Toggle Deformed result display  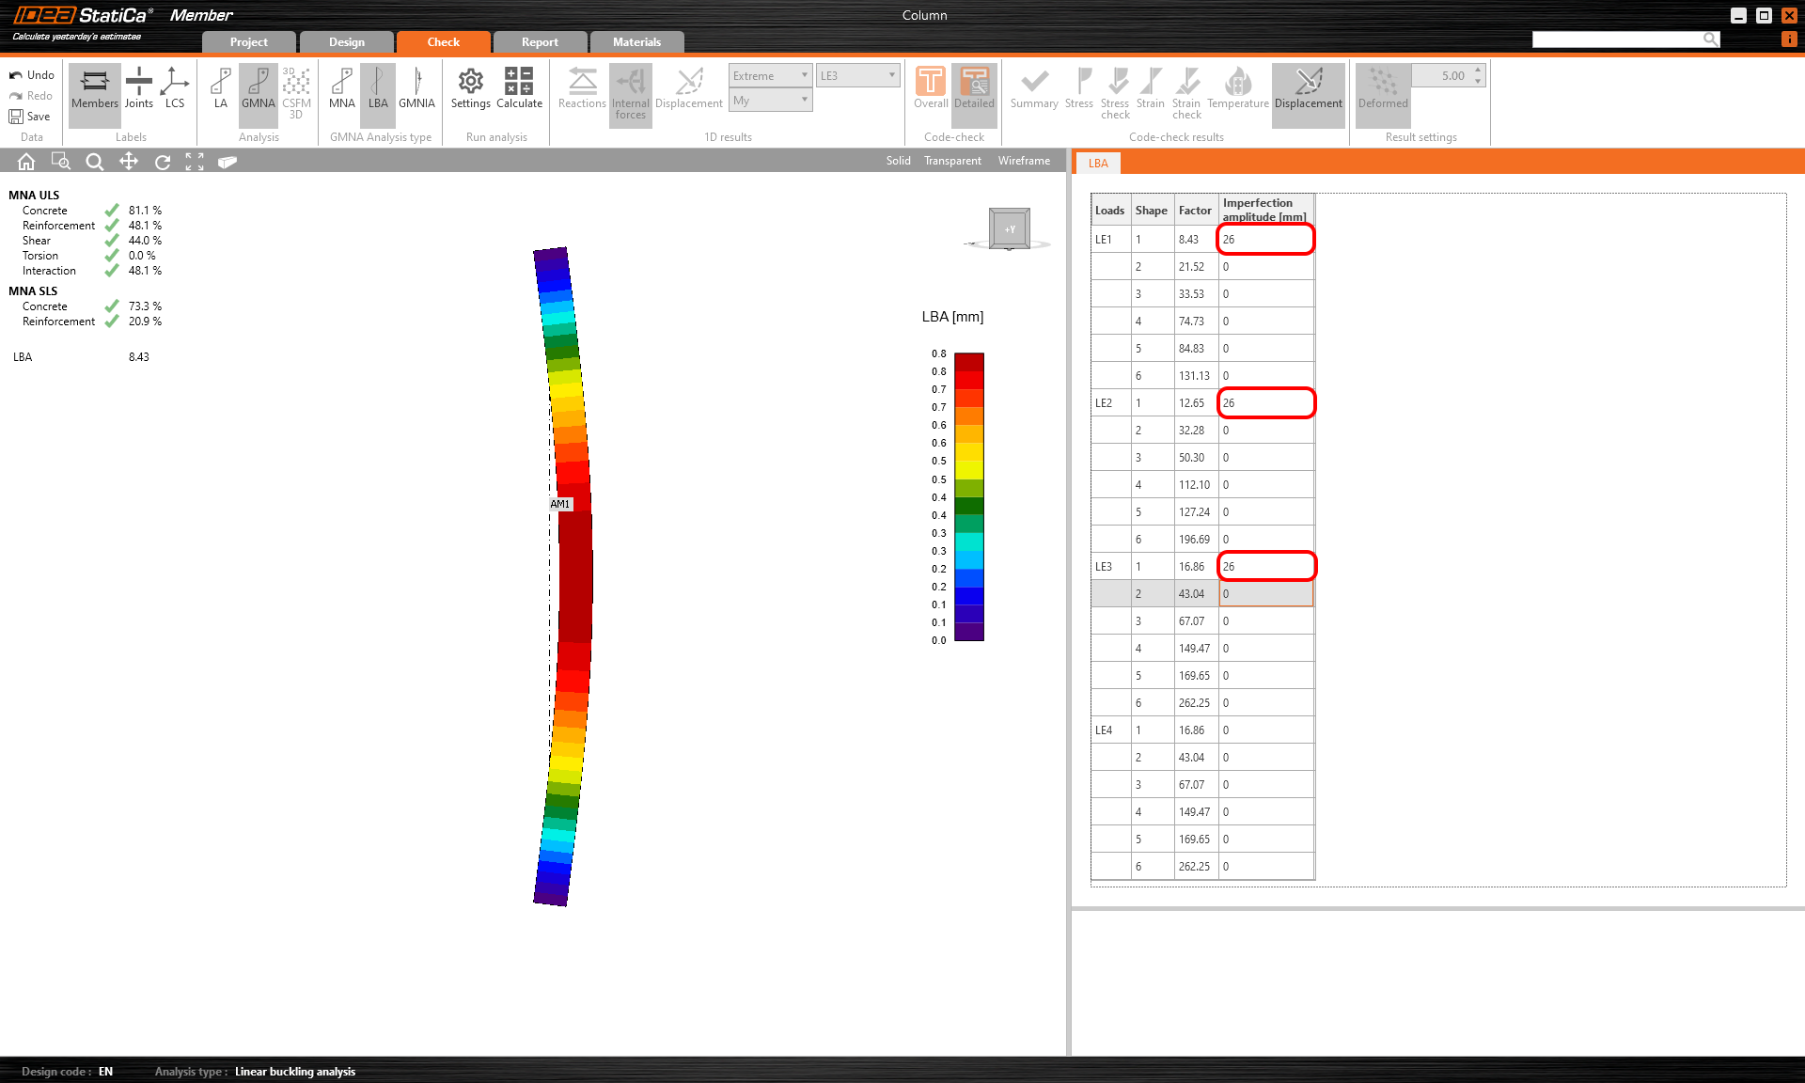pyautogui.click(x=1382, y=88)
